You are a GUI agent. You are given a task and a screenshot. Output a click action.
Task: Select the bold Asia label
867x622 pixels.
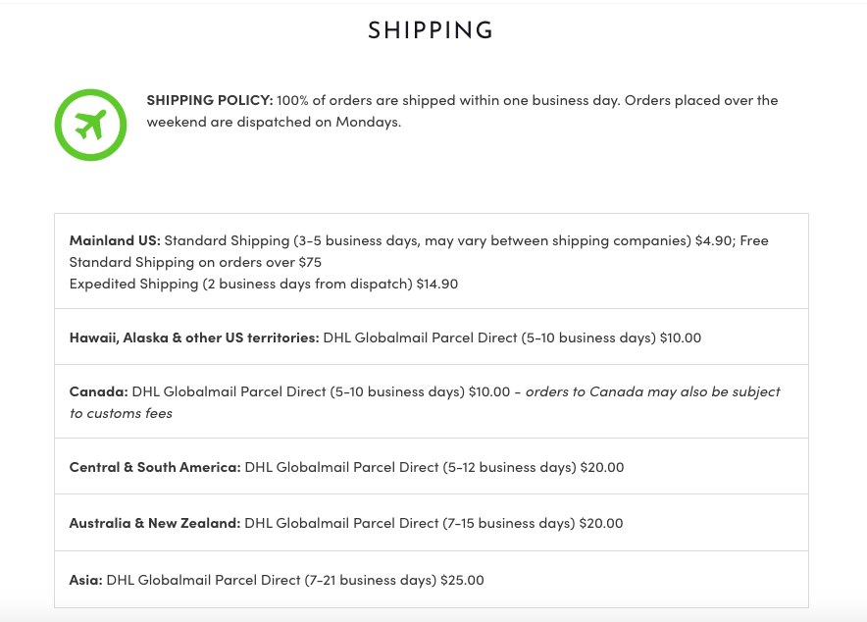click(x=85, y=580)
